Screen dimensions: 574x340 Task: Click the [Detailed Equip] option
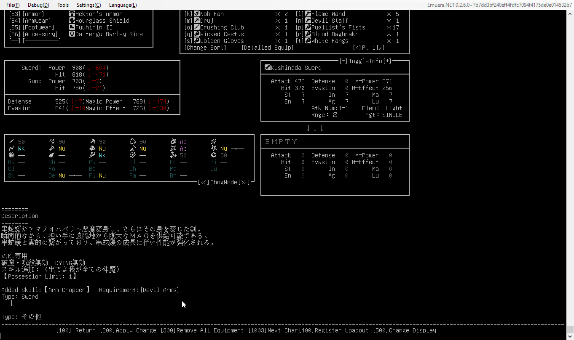pos(268,48)
